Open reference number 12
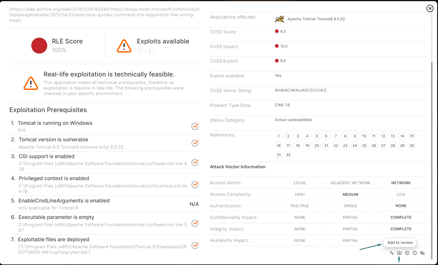The height and width of the screenshot is (265, 438). tap(383, 136)
